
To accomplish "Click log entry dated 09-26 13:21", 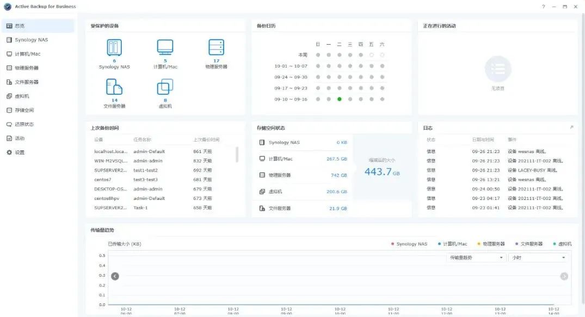I will pos(498,180).
